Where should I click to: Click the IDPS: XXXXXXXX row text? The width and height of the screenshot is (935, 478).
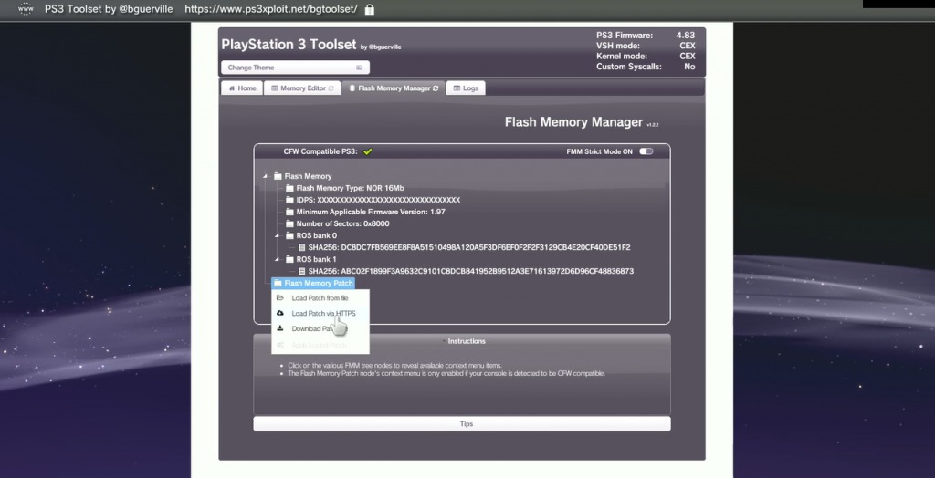point(378,201)
